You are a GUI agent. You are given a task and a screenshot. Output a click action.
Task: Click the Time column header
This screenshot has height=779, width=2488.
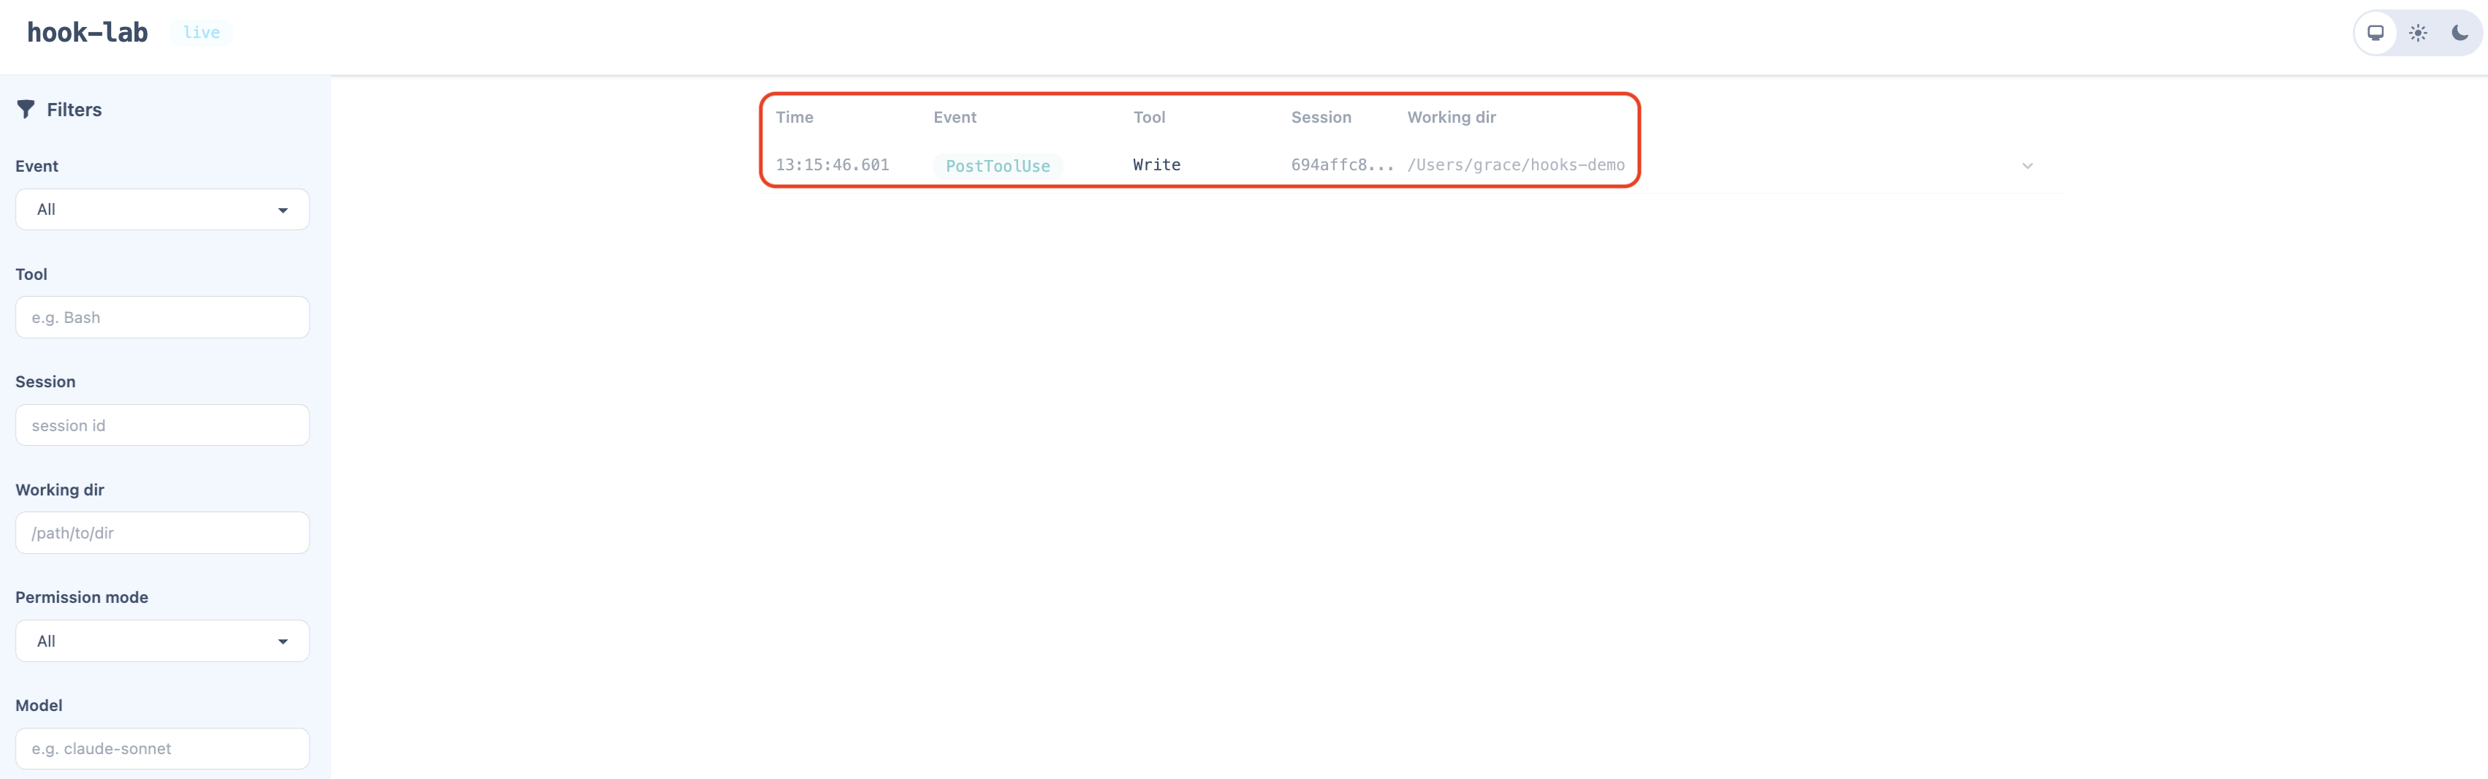[794, 117]
